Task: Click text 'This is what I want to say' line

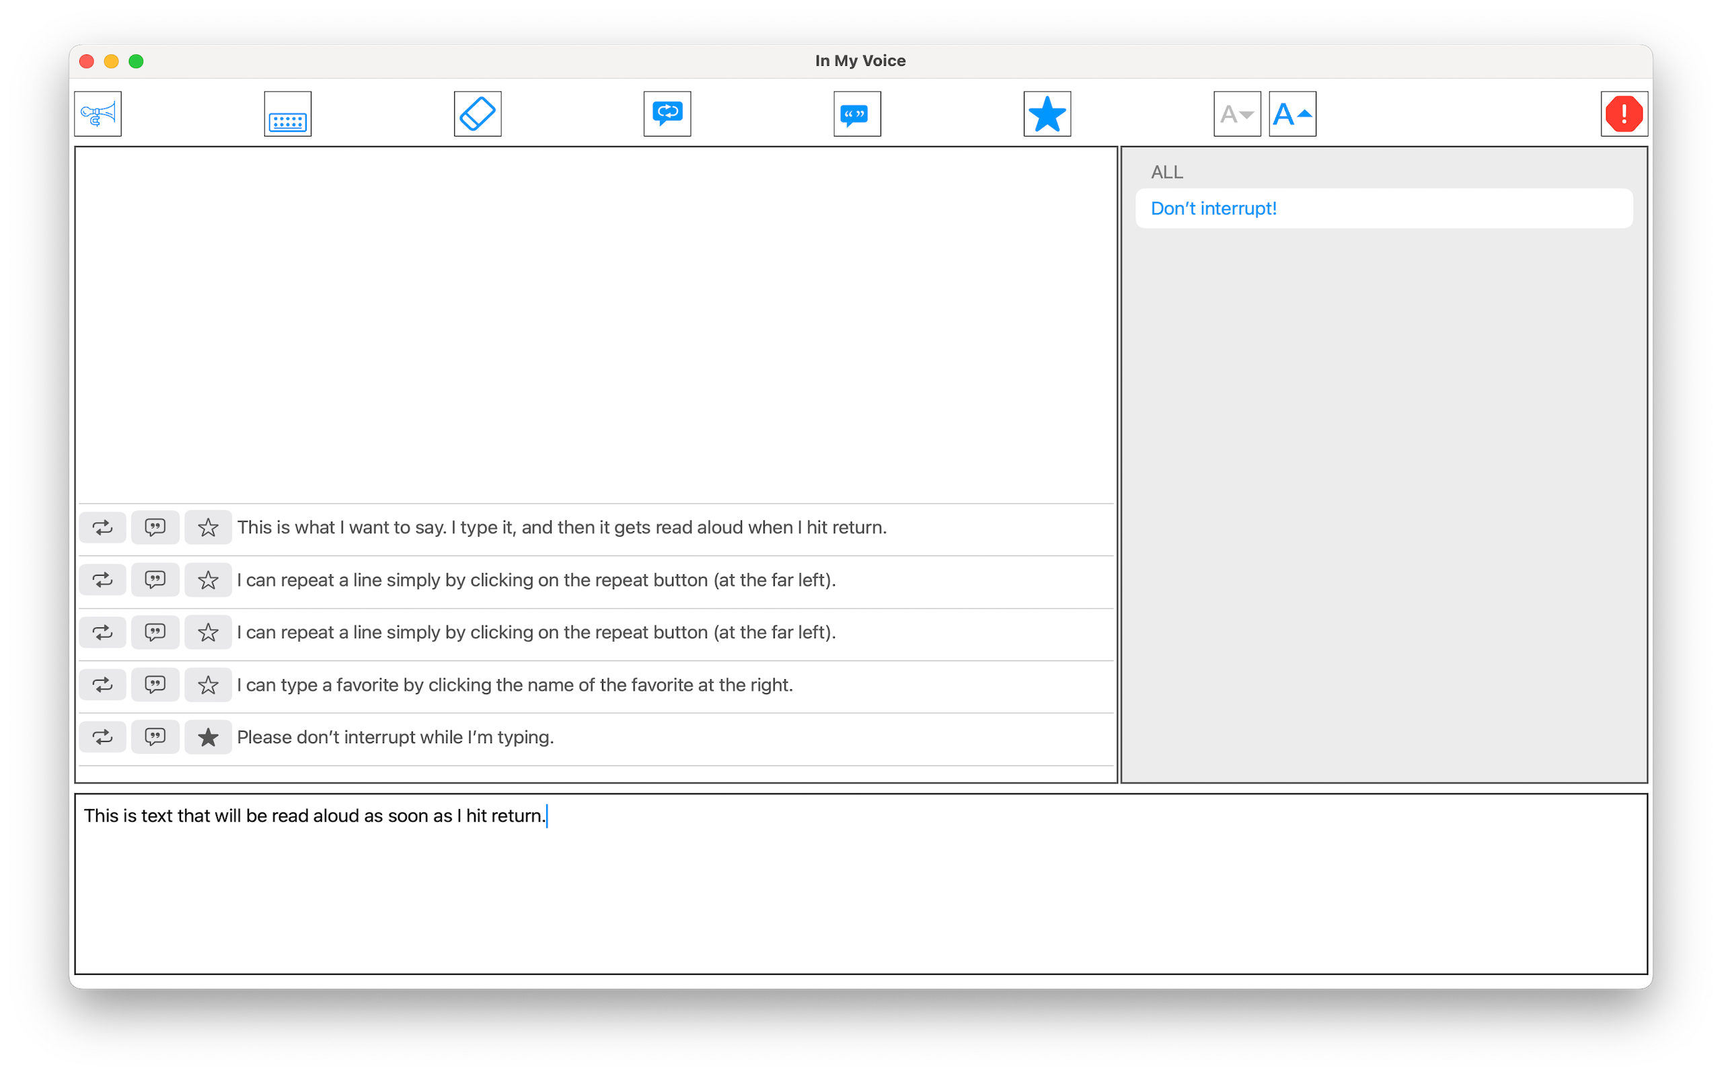Action: click(x=562, y=527)
